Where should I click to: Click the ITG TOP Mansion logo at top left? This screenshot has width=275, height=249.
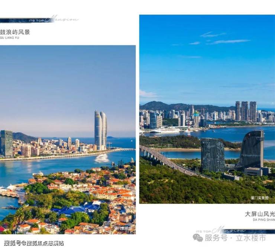pos(39,19)
